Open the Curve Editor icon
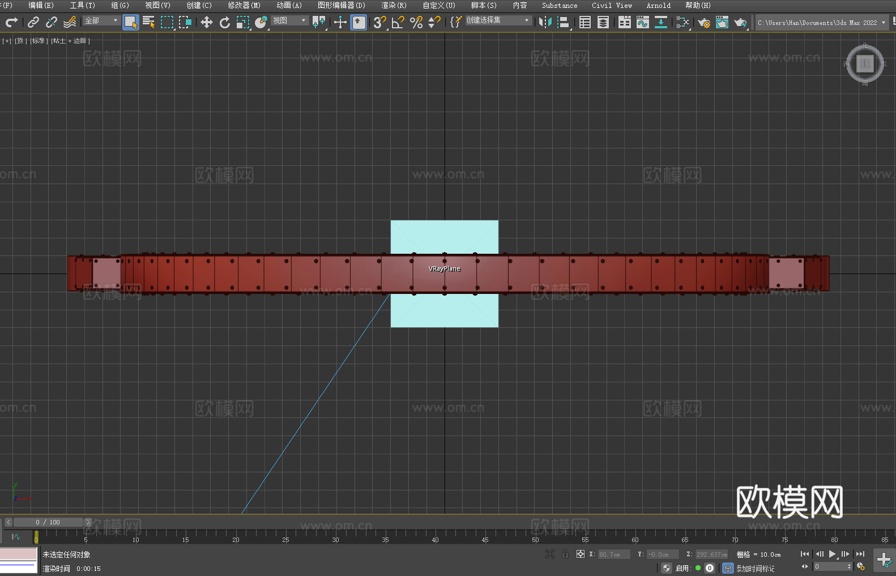Viewport: 896px width, 576px height. coord(642,22)
